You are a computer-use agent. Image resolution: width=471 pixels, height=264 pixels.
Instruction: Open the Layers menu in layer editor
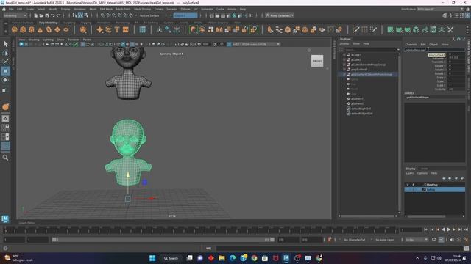coord(410,173)
